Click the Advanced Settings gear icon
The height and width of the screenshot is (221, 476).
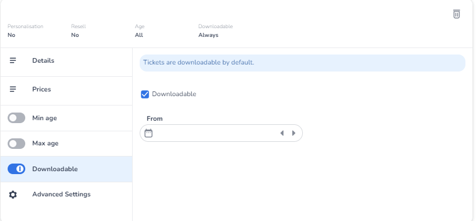pyautogui.click(x=13, y=194)
